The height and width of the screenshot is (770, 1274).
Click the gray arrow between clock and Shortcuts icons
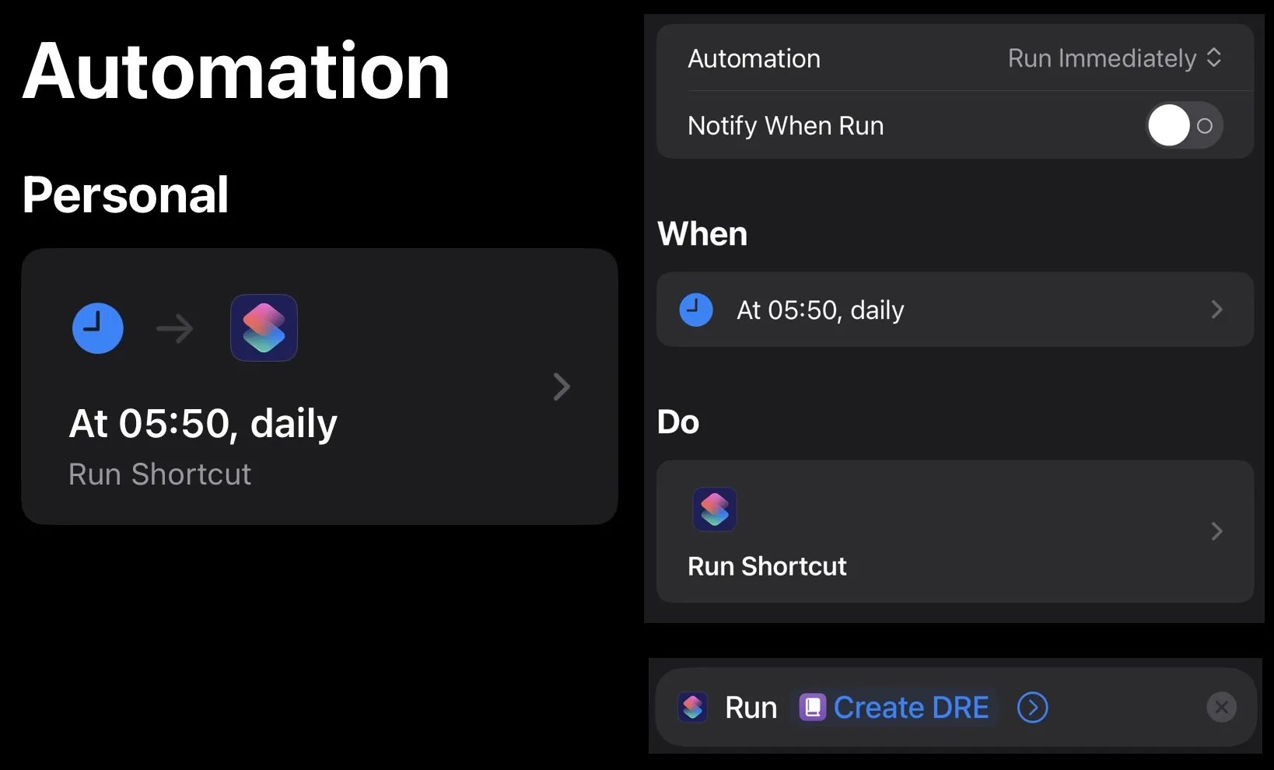[x=175, y=329]
